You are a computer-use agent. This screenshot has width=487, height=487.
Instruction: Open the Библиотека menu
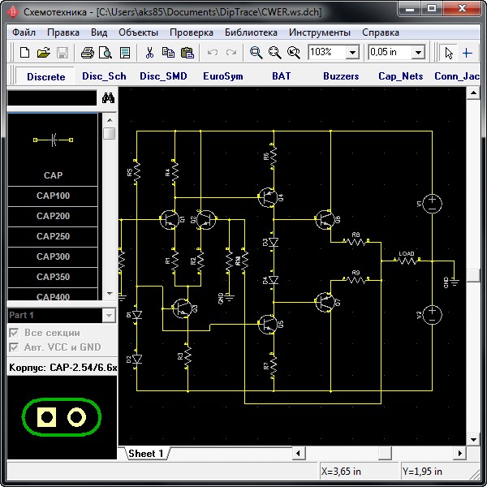pyautogui.click(x=251, y=32)
